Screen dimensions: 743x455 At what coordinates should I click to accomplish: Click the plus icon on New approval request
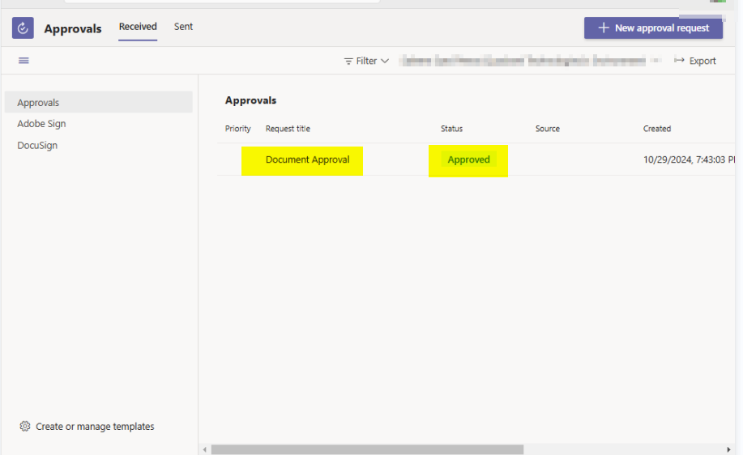click(x=603, y=28)
